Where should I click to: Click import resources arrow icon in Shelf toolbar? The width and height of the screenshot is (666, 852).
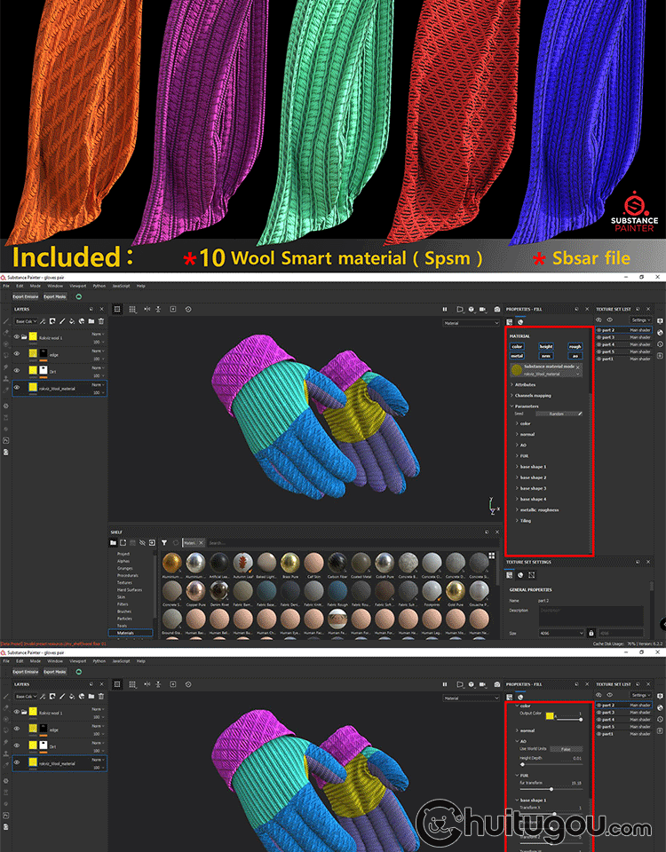152,543
